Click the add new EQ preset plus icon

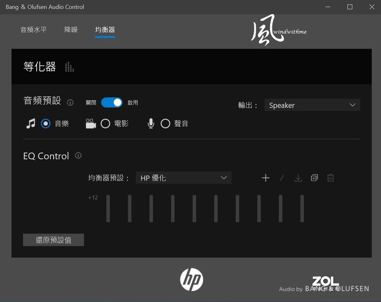pyautogui.click(x=265, y=178)
